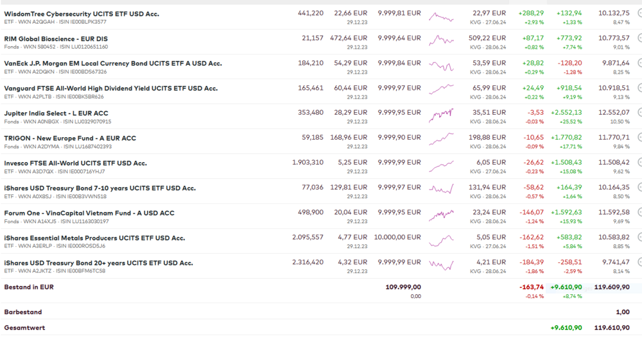Viewport: 642px width, 341px height.
Task: Open WisdomTree Cybersecurity UCITS ETF details
Action: (x=82, y=13)
